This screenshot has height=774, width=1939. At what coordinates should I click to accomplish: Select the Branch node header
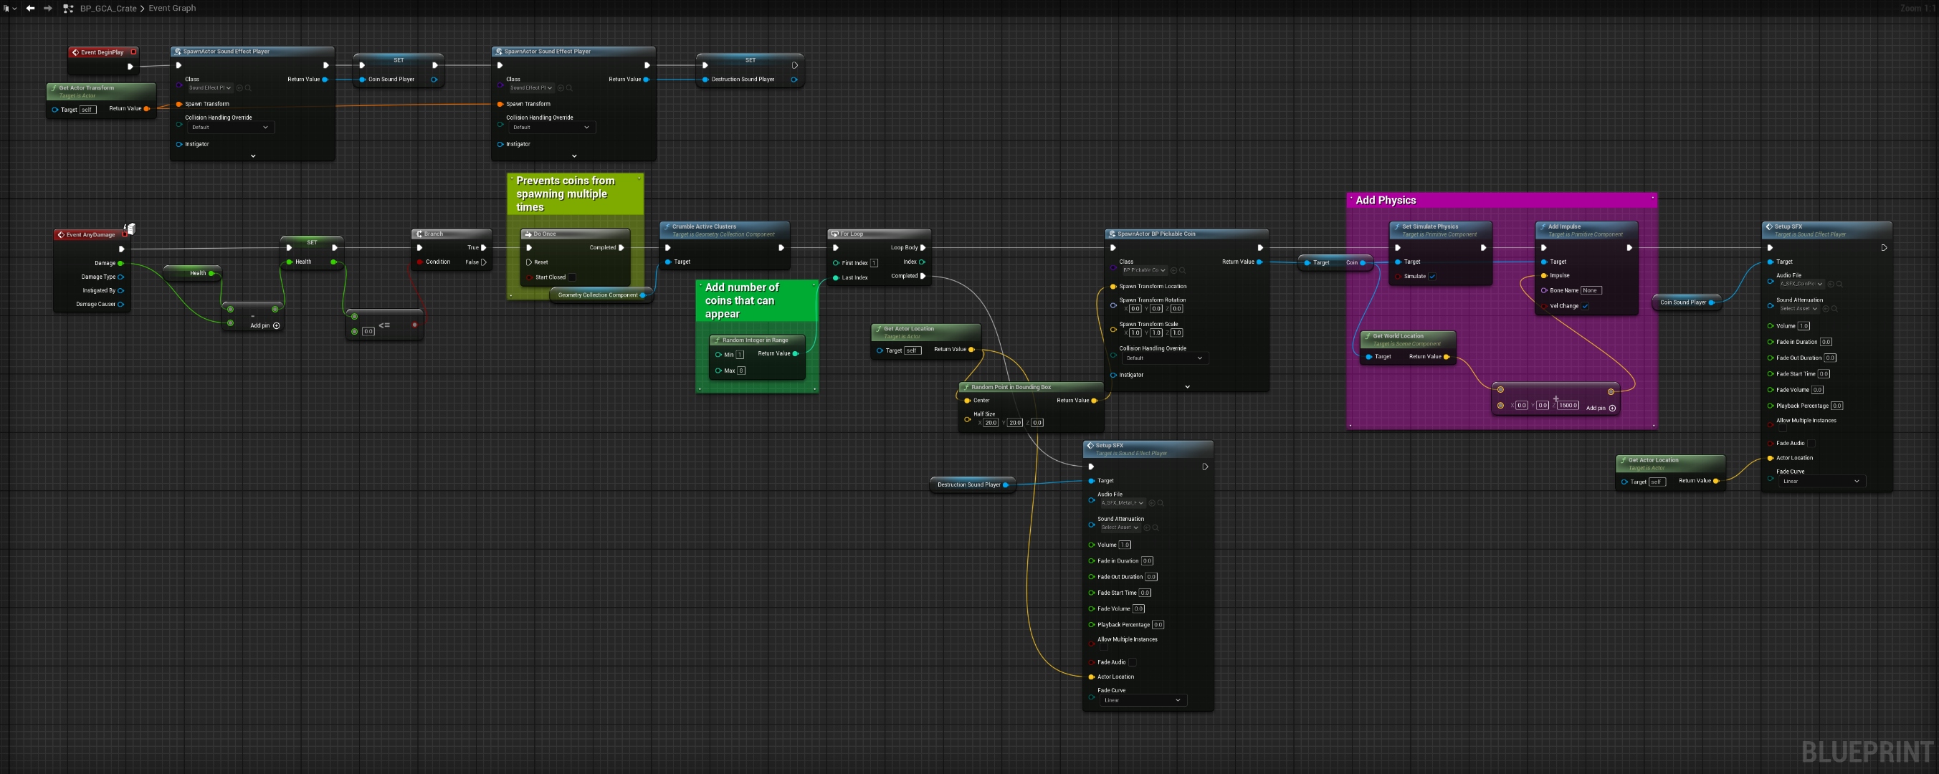pos(452,234)
